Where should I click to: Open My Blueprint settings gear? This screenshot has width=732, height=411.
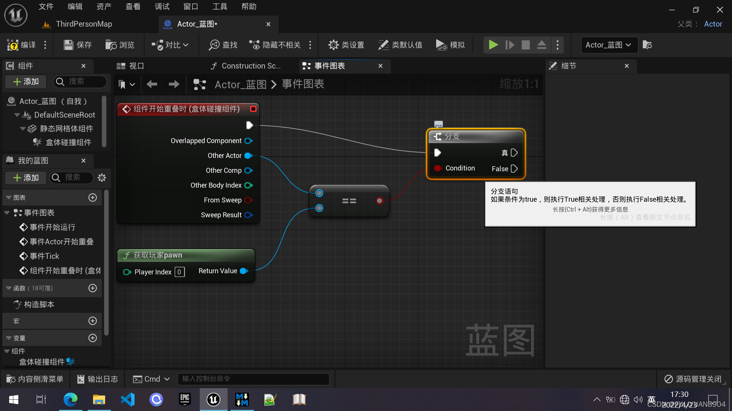(102, 178)
